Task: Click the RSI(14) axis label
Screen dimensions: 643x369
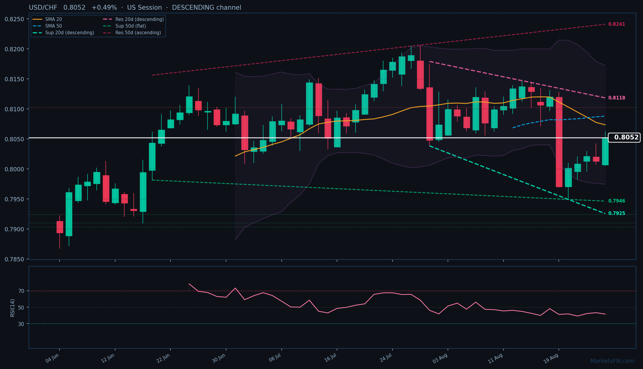Action: [12, 308]
